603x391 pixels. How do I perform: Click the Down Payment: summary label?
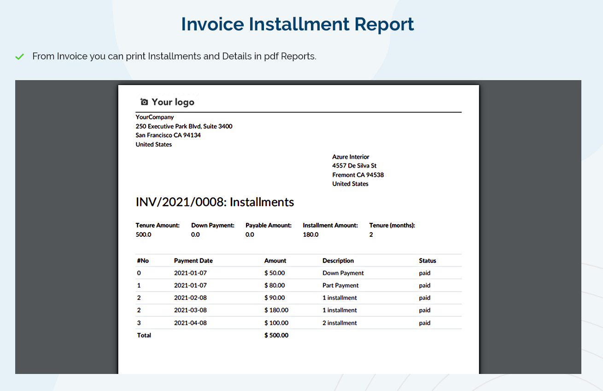pos(213,226)
